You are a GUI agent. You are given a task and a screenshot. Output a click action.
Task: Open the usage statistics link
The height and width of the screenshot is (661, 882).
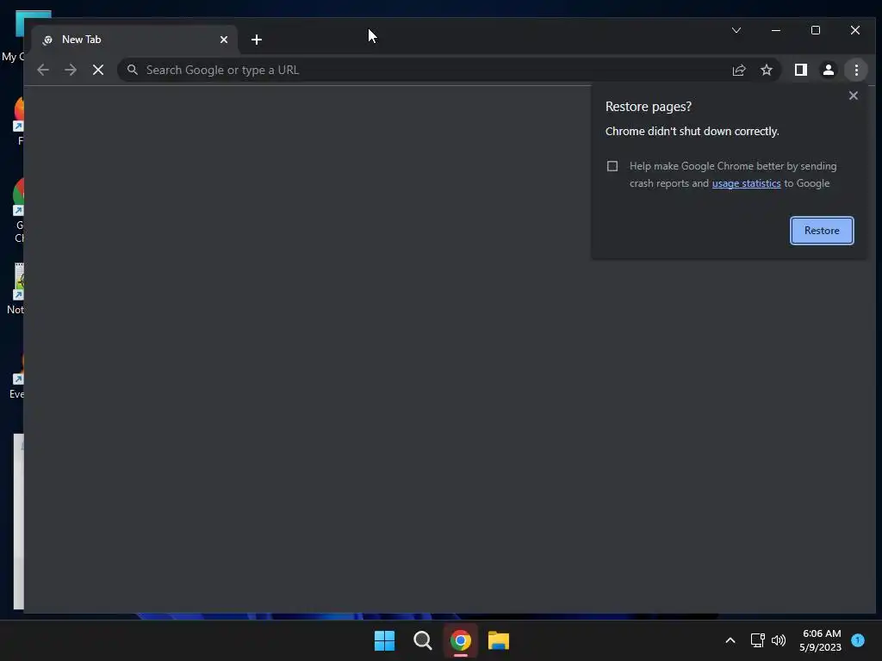point(746,183)
